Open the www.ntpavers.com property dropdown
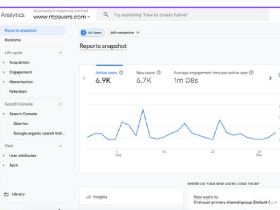The height and width of the screenshot is (210, 280). [x=61, y=17]
